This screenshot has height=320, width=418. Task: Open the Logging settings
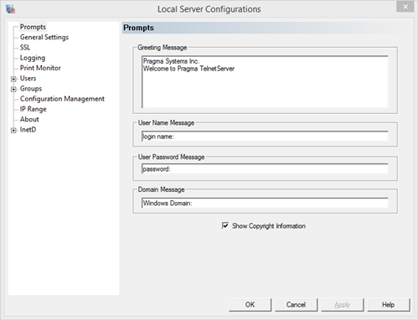click(x=33, y=58)
